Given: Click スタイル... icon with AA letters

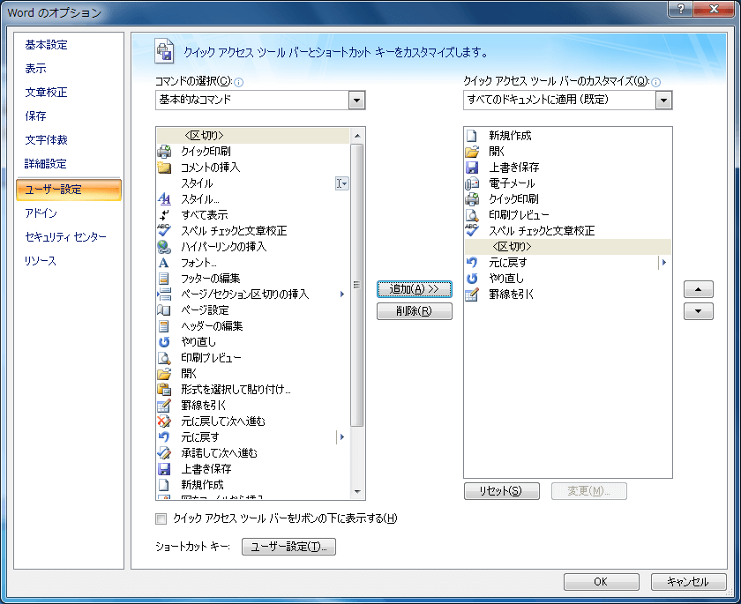Looking at the screenshot, I should (x=164, y=198).
